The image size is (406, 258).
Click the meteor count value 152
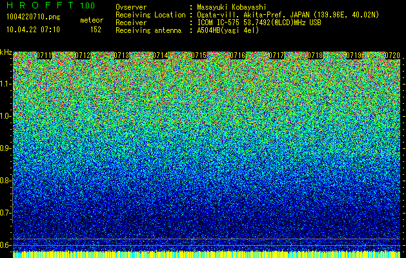[96, 30]
